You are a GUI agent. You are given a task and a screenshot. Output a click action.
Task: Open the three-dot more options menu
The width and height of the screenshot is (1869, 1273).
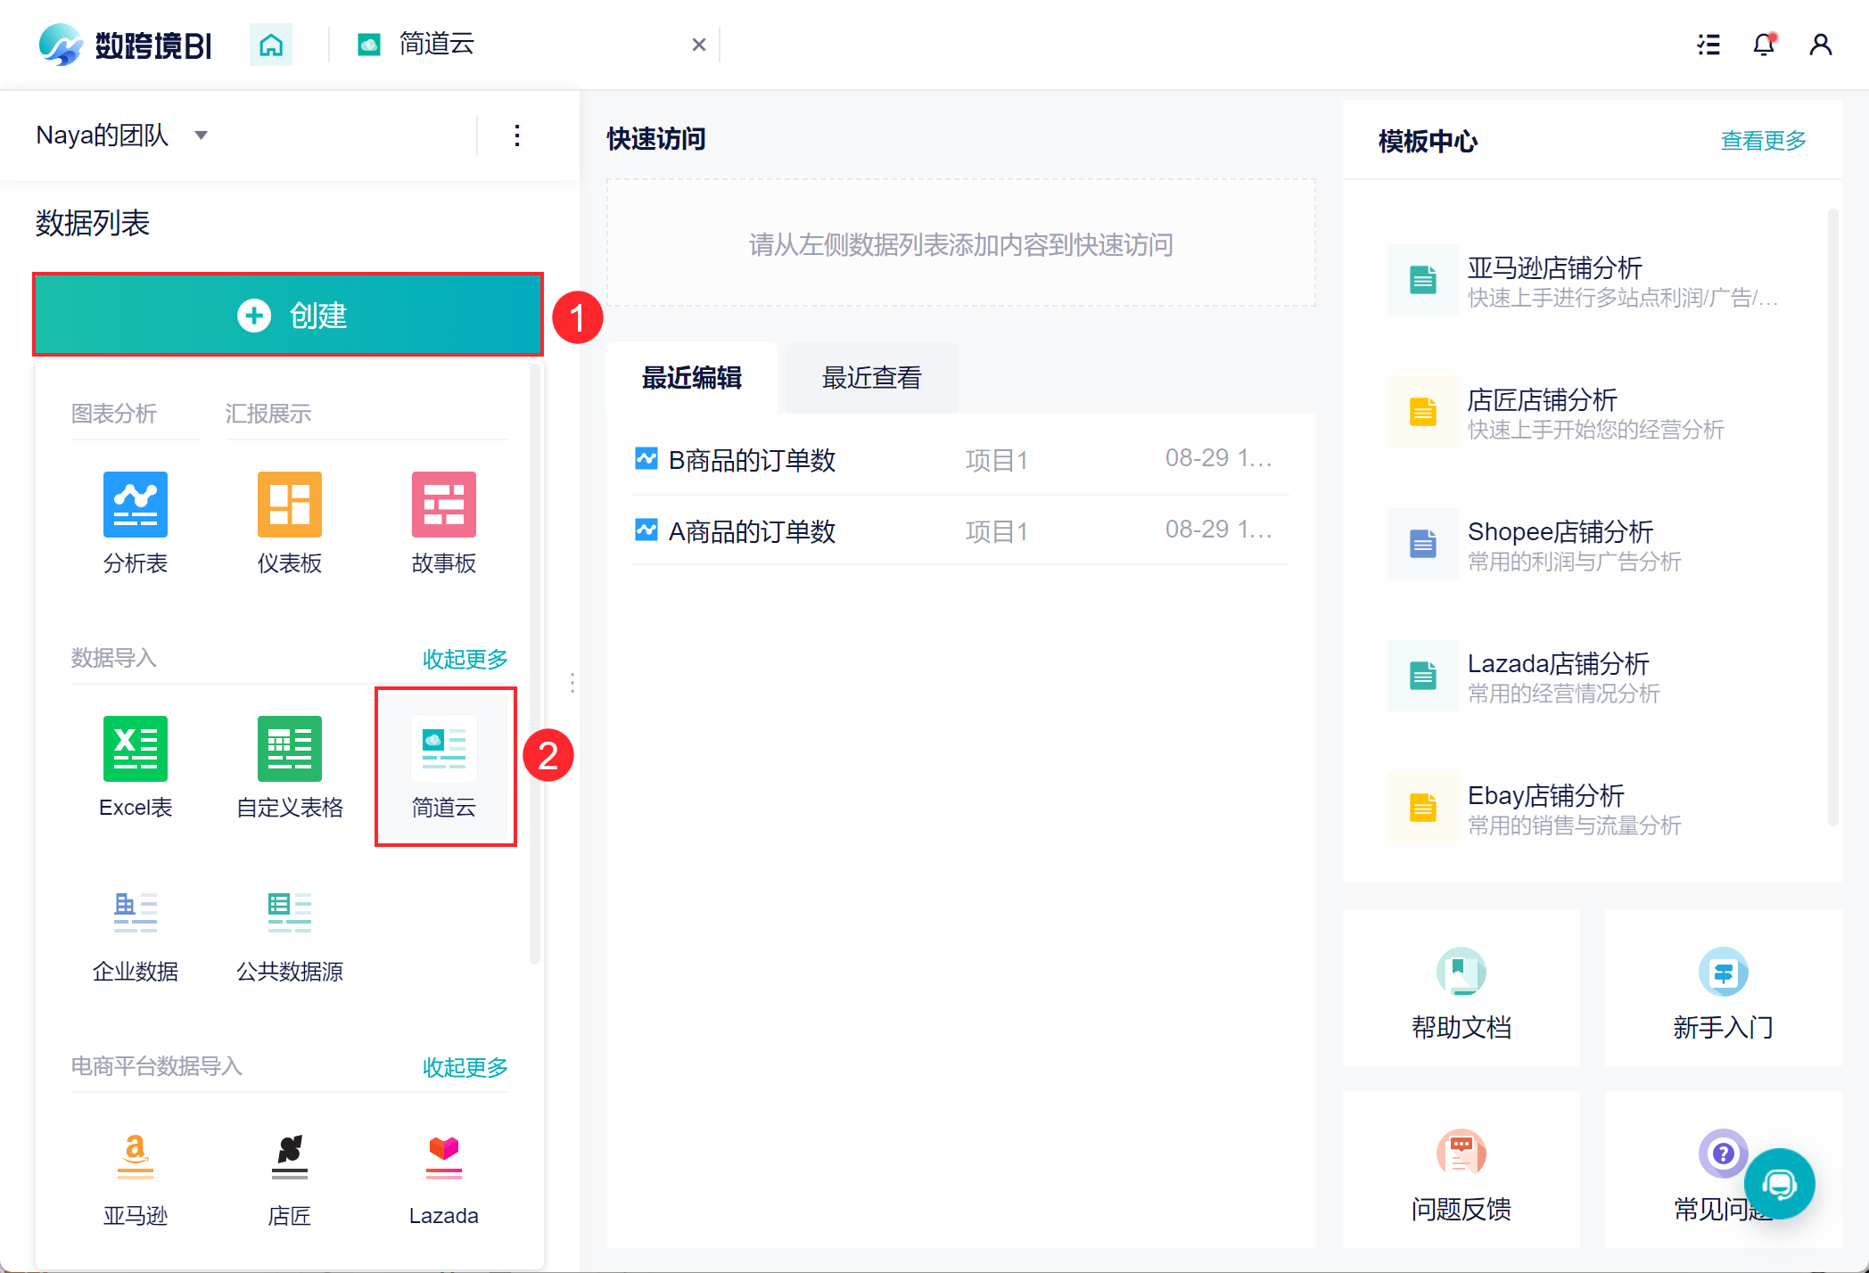click(517, 136)
